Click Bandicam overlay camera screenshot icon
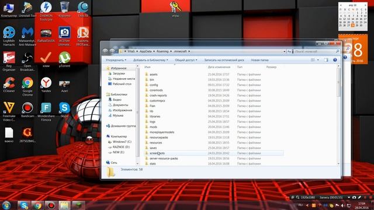 click(354, 197)
